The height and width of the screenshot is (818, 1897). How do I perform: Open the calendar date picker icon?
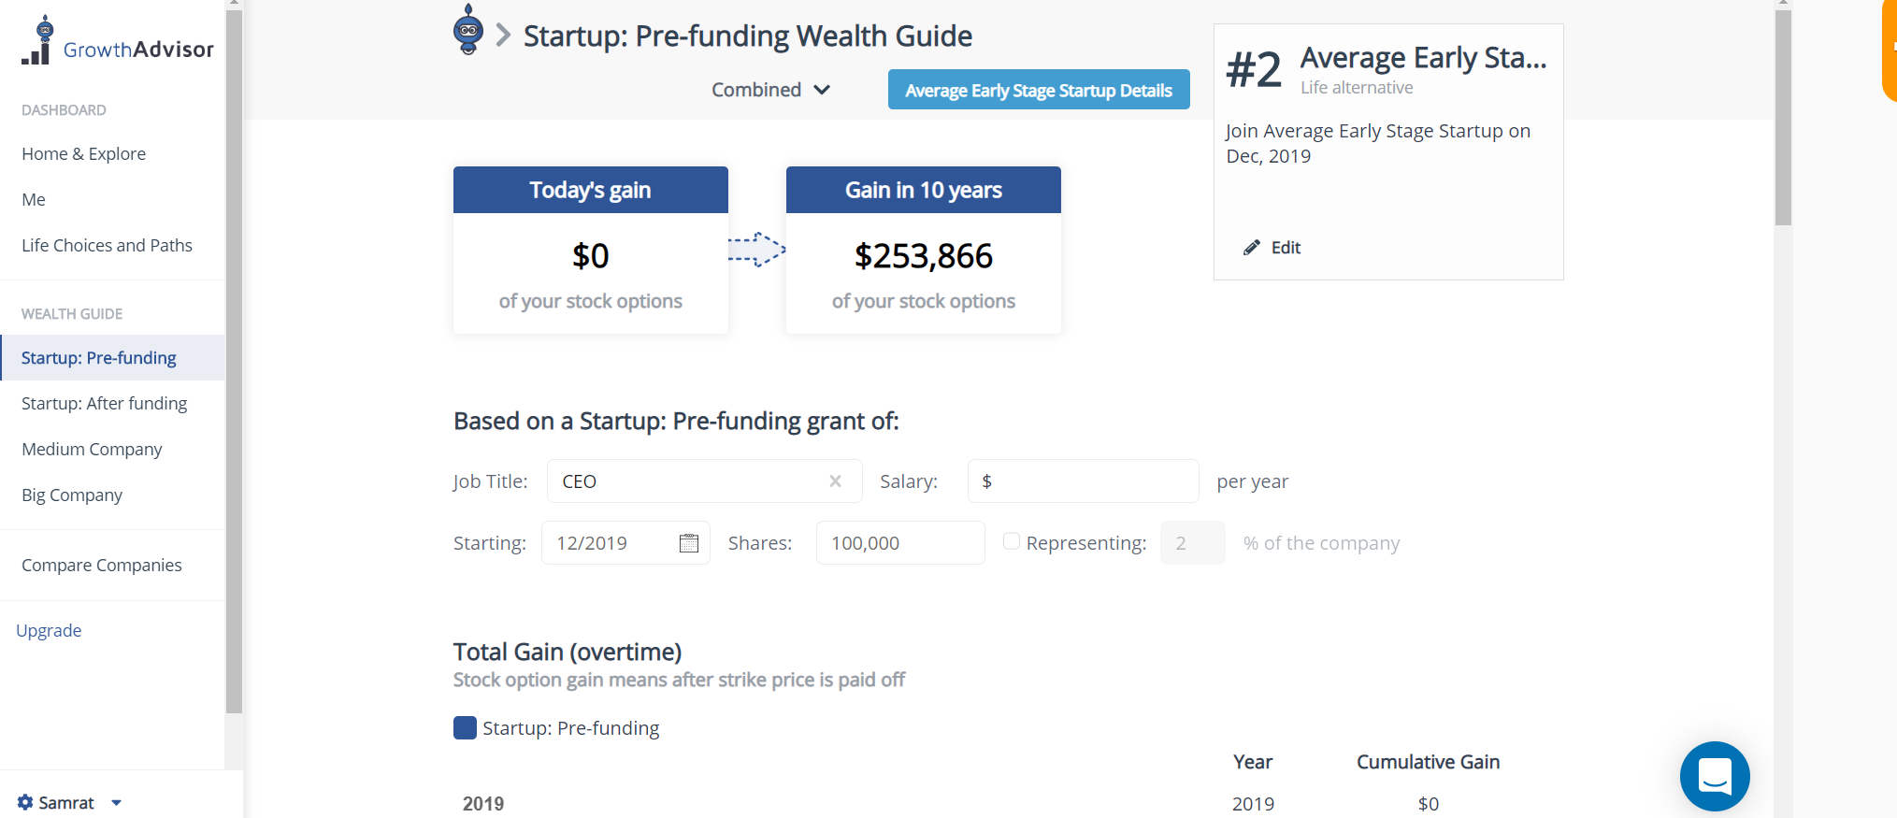(x=689, y=543)
